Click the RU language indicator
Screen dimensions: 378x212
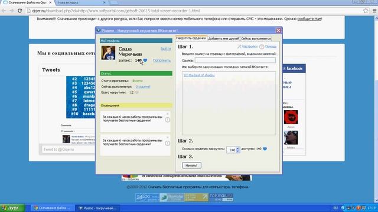[x=335, y=208]
